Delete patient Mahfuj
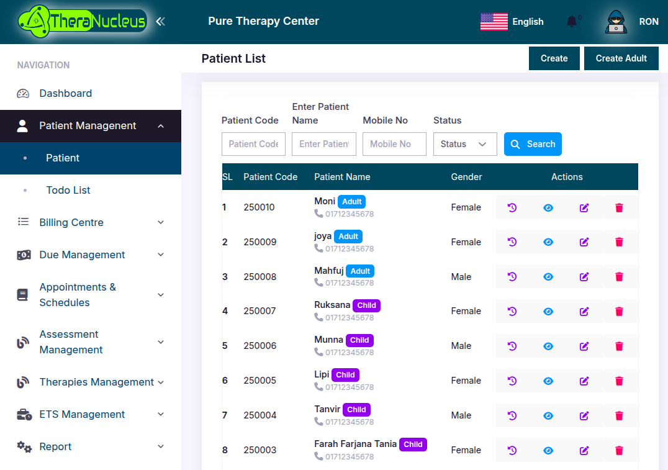This screenshot has width=668, height=470. click(620, 277)
